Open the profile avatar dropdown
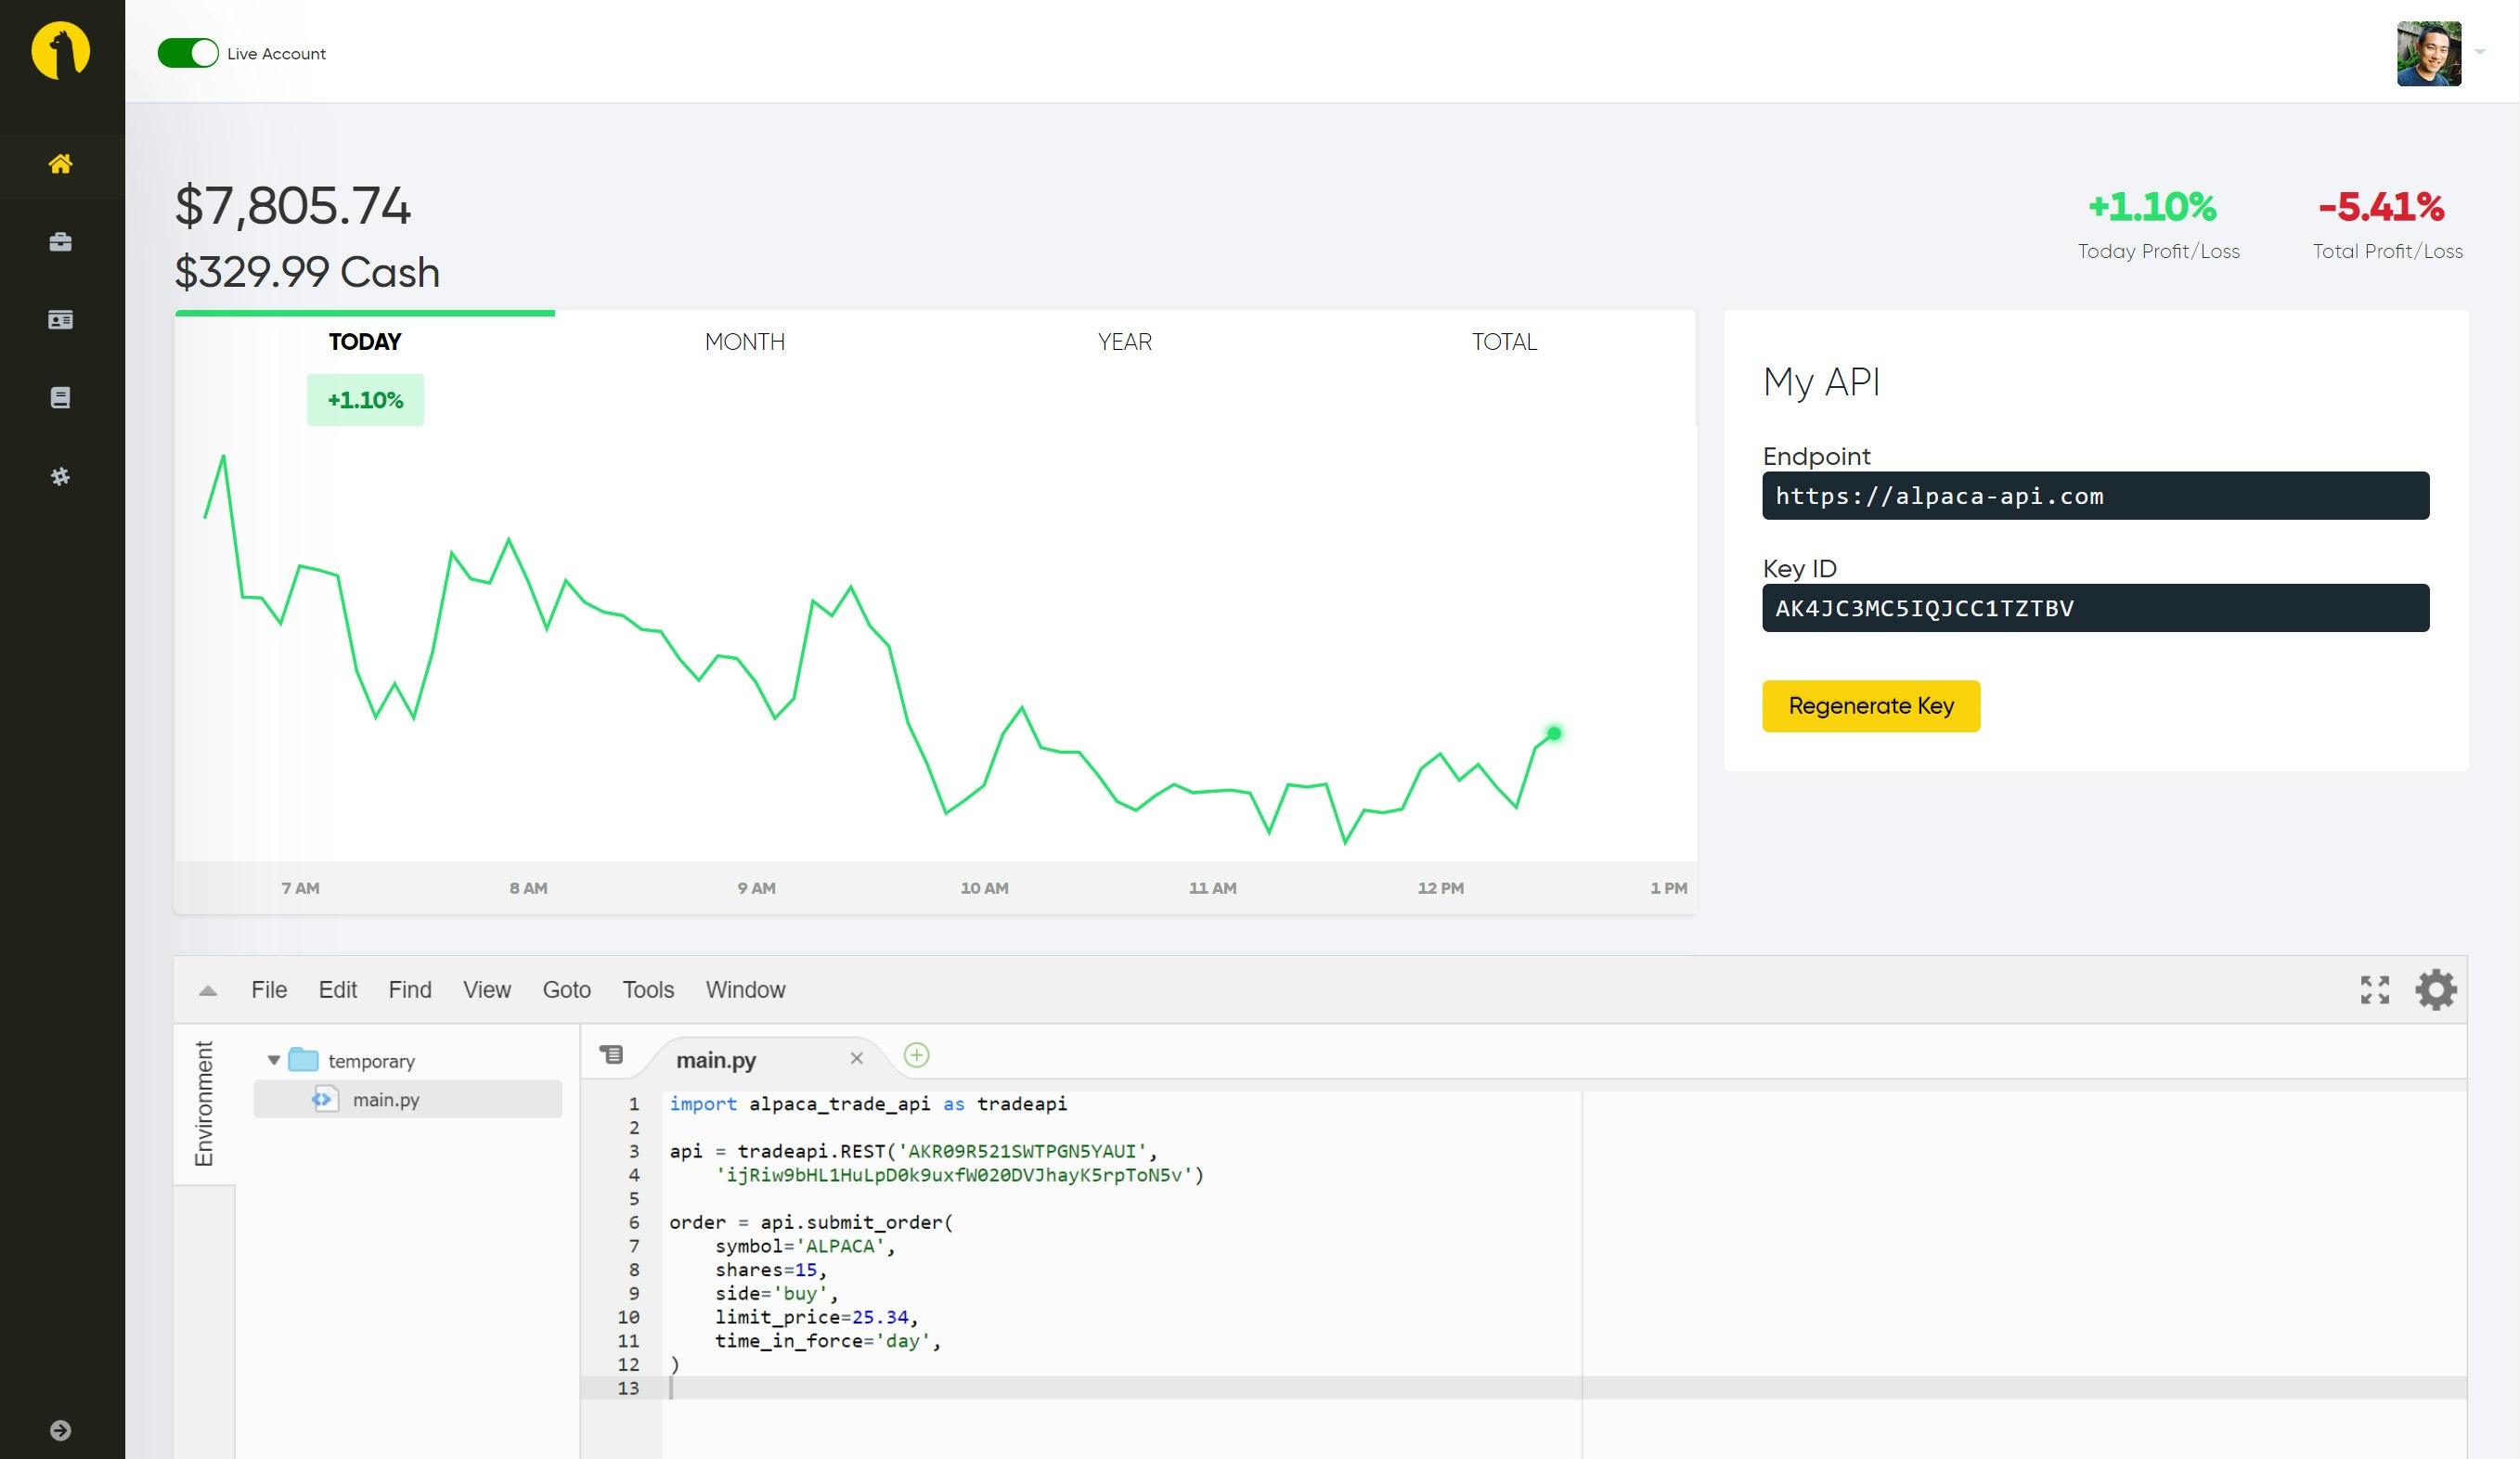2520x1459 pixels. click(2427, 54)
